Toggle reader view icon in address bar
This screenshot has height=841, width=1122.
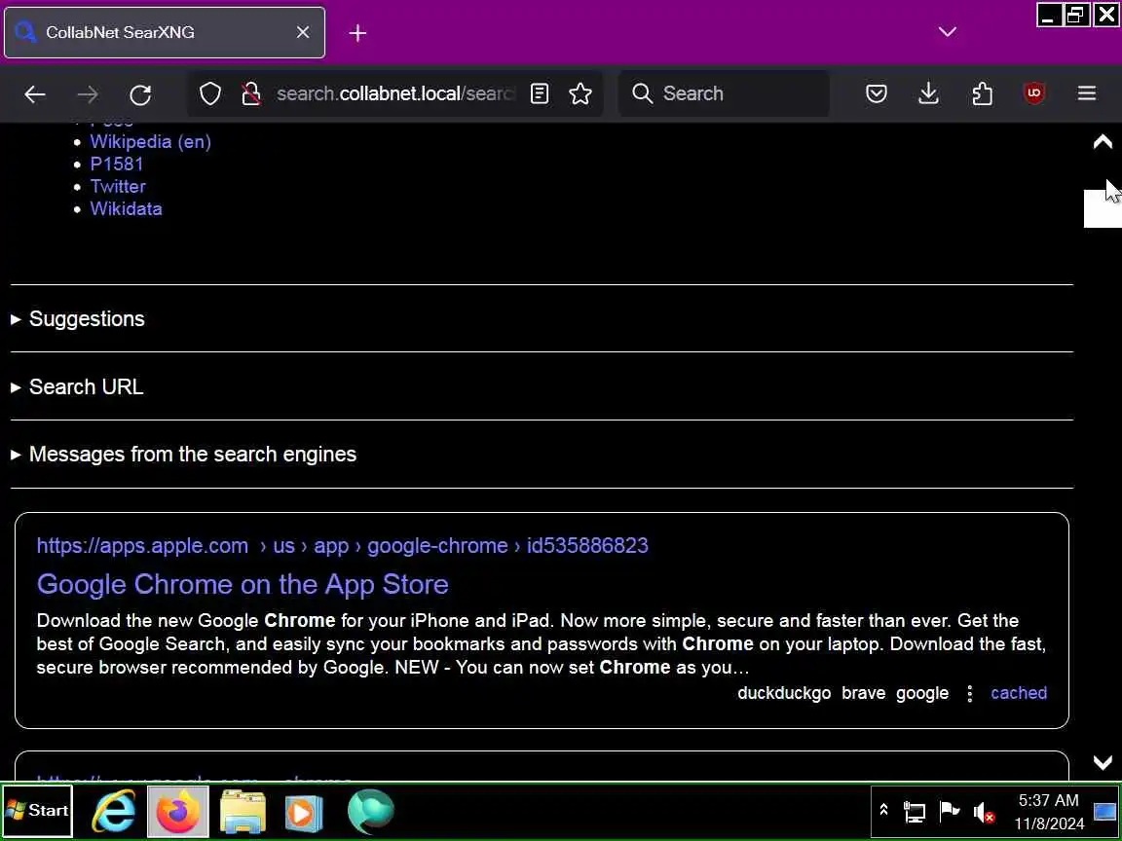pyautogui.click(x=540, y=93)
